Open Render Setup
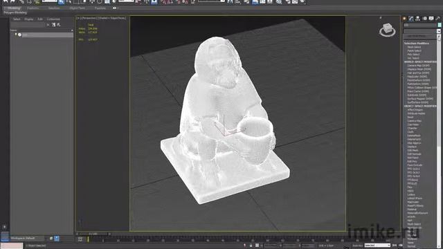This screenshot has width=443, height=249. (288, 1)
